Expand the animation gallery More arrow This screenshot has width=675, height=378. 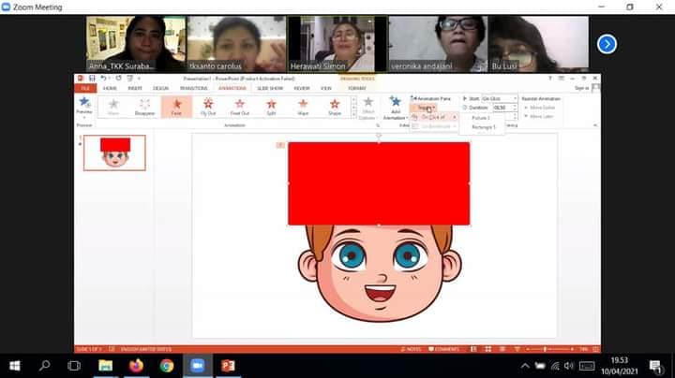pos(353,115)
